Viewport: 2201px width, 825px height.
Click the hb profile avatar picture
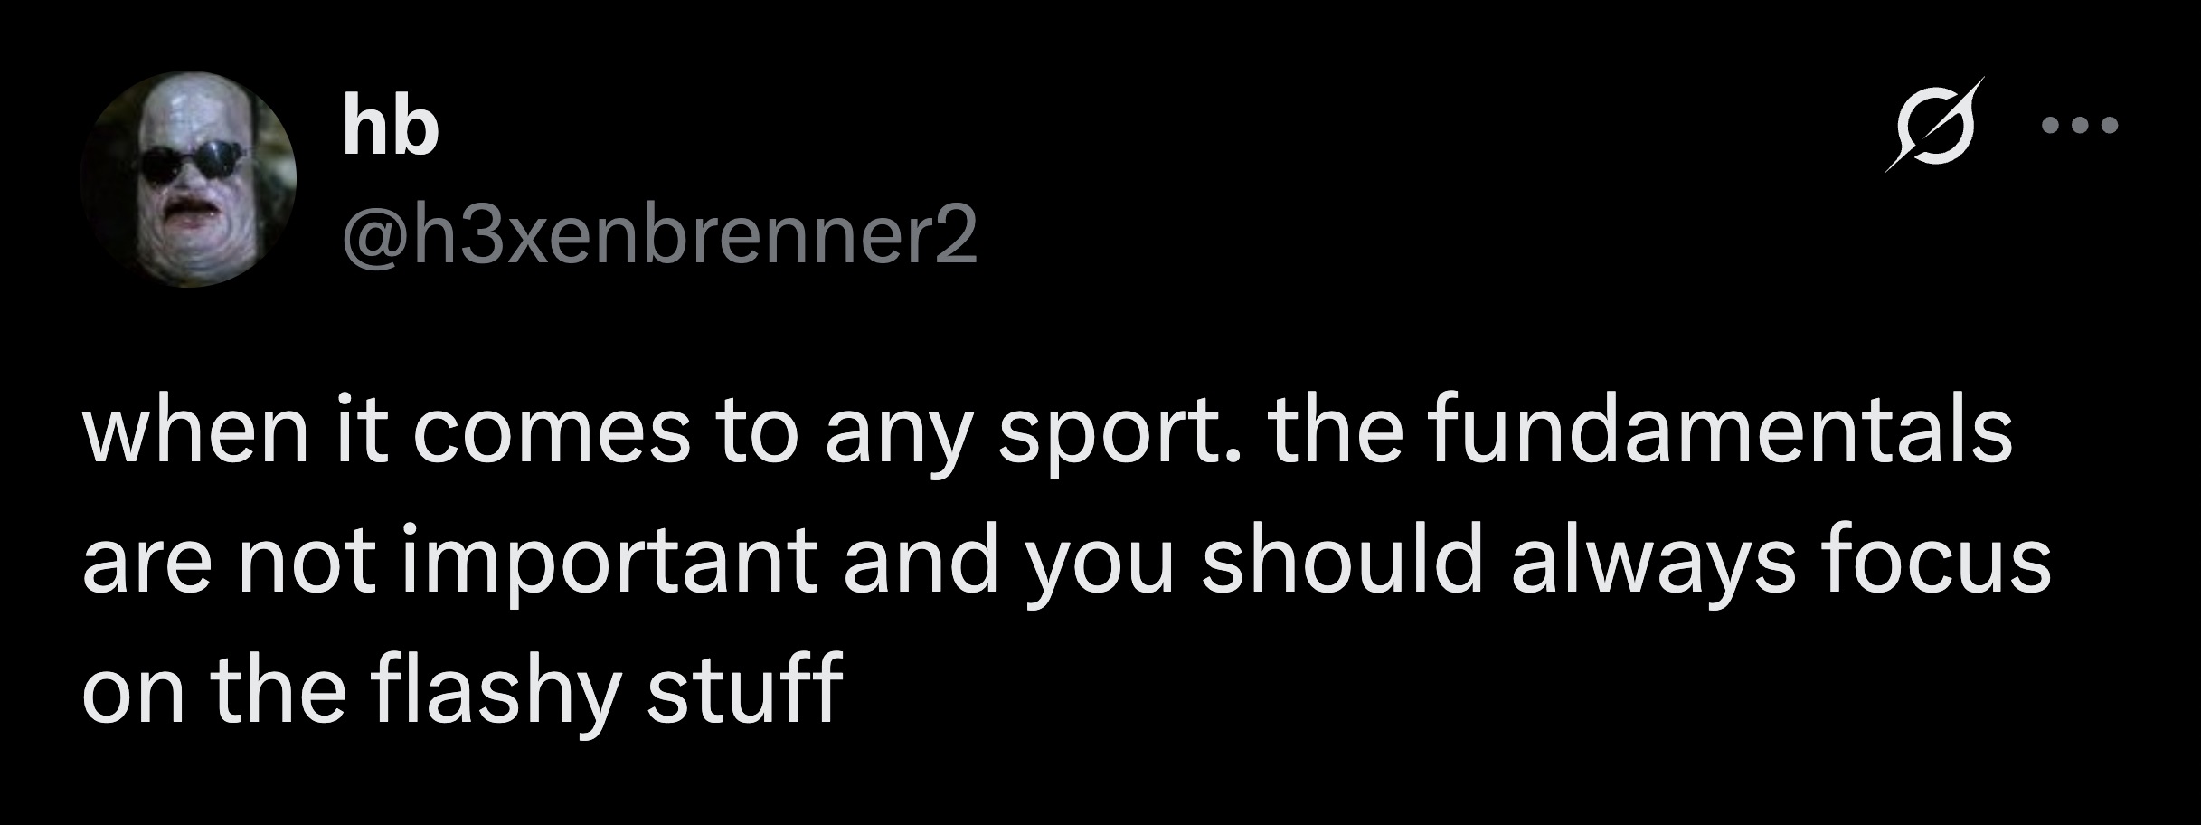click(188, 178)
